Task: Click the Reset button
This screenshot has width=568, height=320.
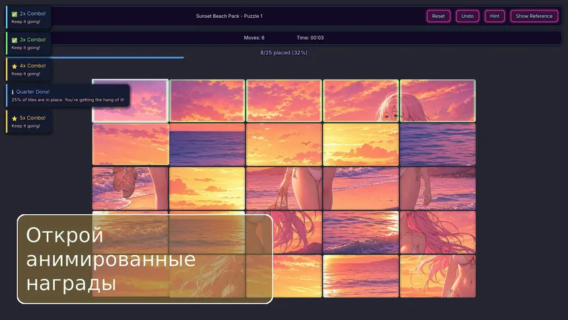Action: click(439, 16)
